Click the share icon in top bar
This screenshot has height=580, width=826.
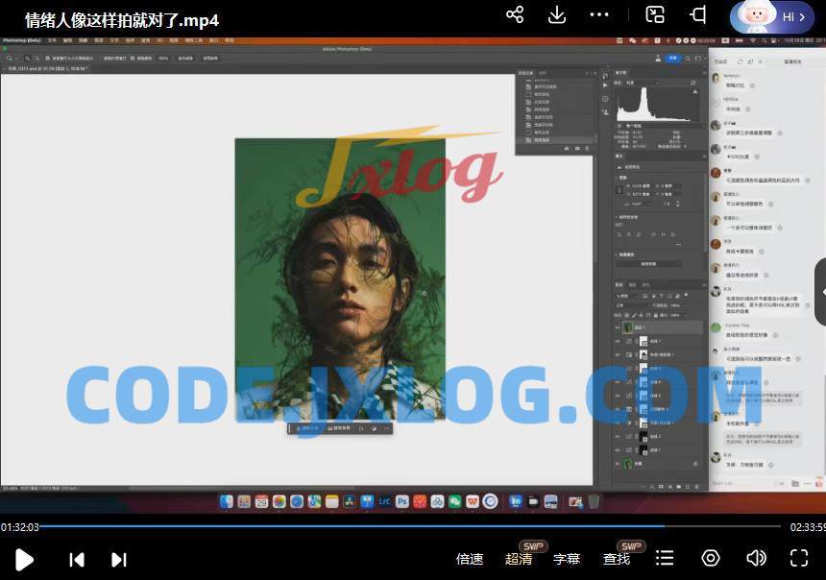(x=515, y=14)
